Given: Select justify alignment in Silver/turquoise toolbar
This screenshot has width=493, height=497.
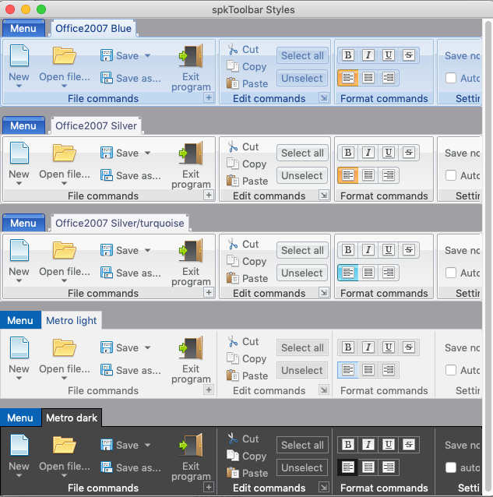Looking at the screenshot, I should [x=368, y=273].
